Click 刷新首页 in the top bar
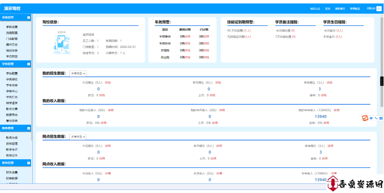384x193 pixels. [340, 9]
